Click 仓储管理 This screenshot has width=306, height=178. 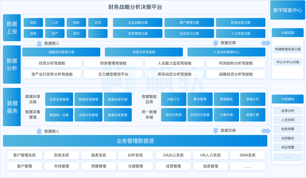pyautogui.click(x=136, y=166)
